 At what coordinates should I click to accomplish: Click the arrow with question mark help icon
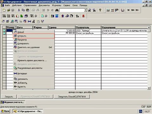(42, 22)
